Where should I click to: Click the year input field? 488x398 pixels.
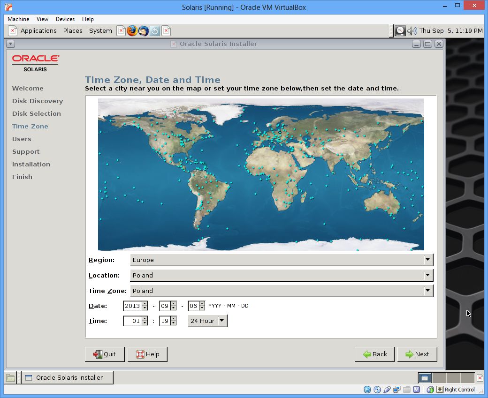click(x=133, y=306)
